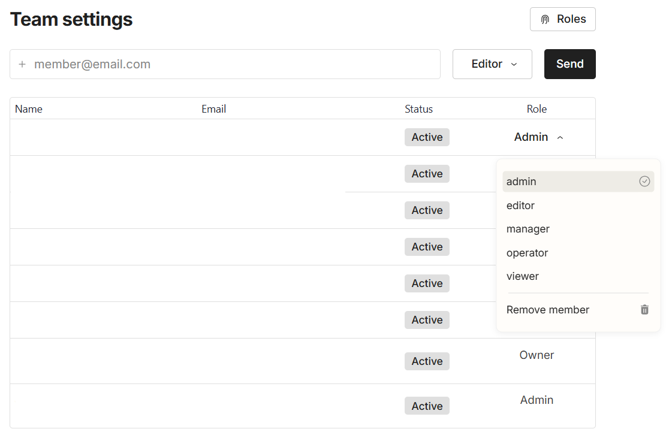Click the fingerprint icon on the Roles button
666x444 pixels.
click(545, 19)
